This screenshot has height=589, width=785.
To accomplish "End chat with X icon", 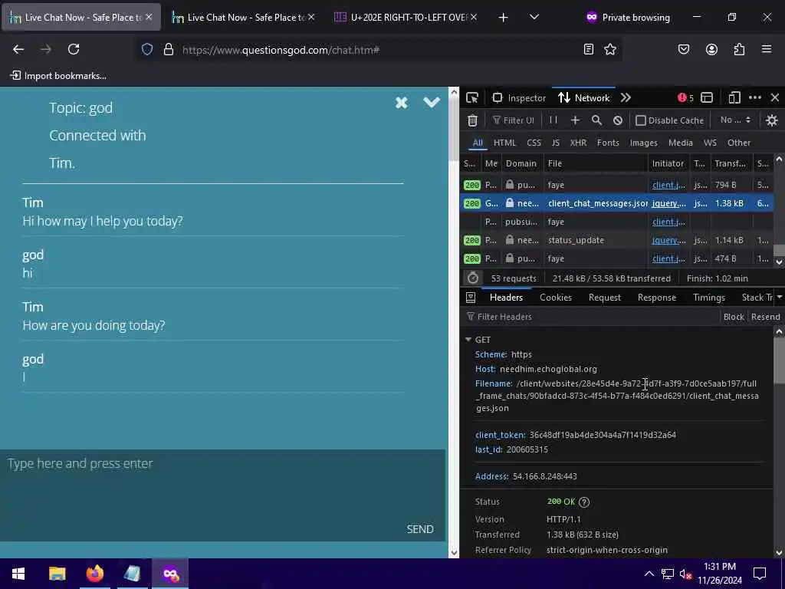I will 401,104.
